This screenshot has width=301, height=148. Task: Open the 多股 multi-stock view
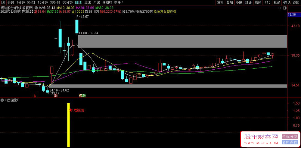point(239,2)
